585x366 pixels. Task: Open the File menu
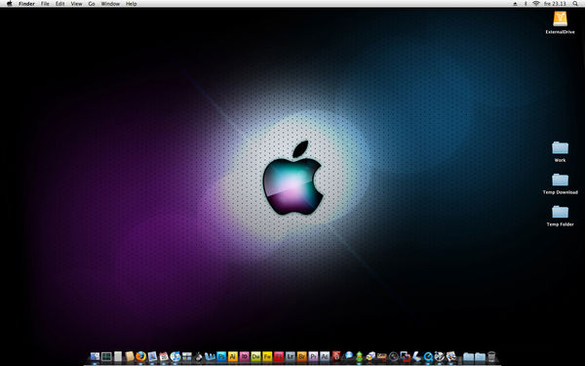coord(45,3)
